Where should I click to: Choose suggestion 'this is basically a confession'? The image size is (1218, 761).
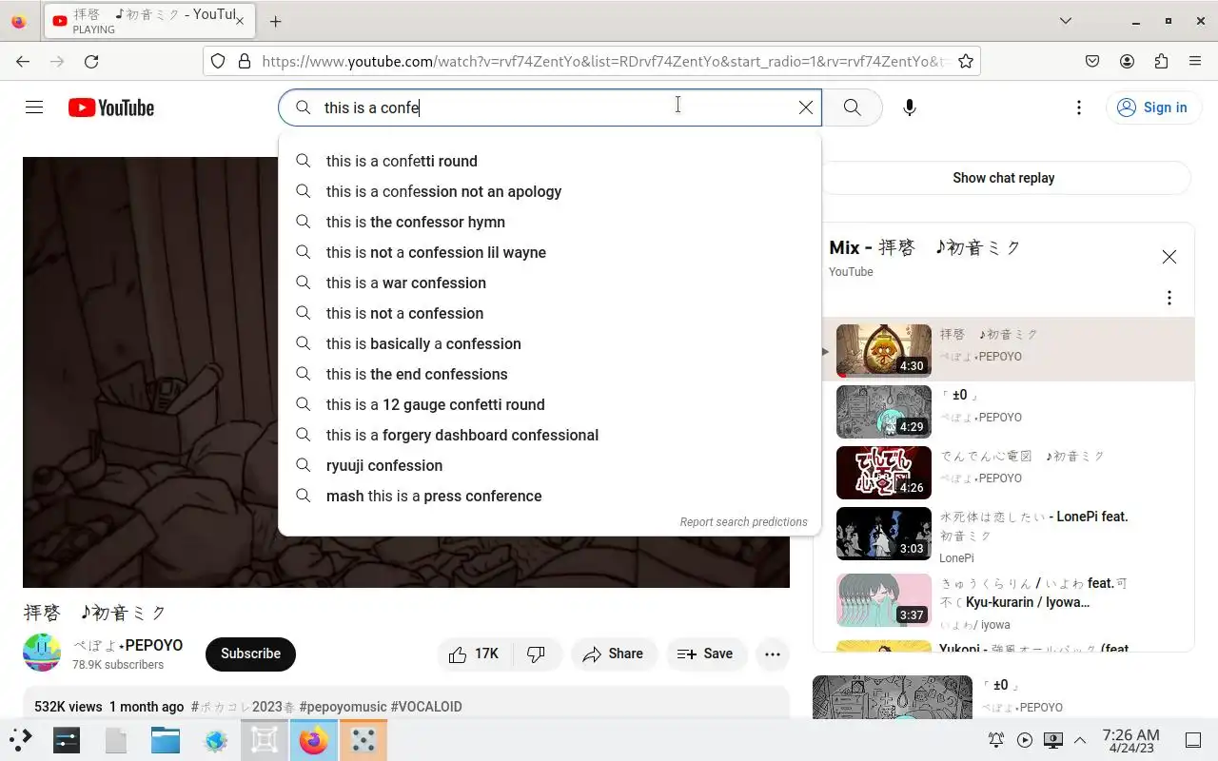pos(549,343)
